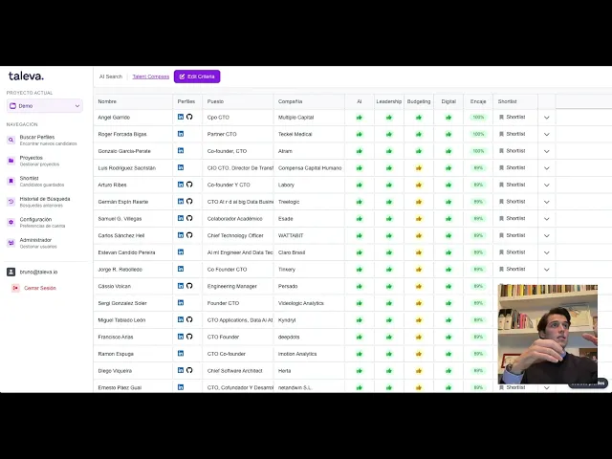Open Luis Rodriguez Sacristán LinkedIn icon
This screenshot has width=612, height=459.
point(181,167)
